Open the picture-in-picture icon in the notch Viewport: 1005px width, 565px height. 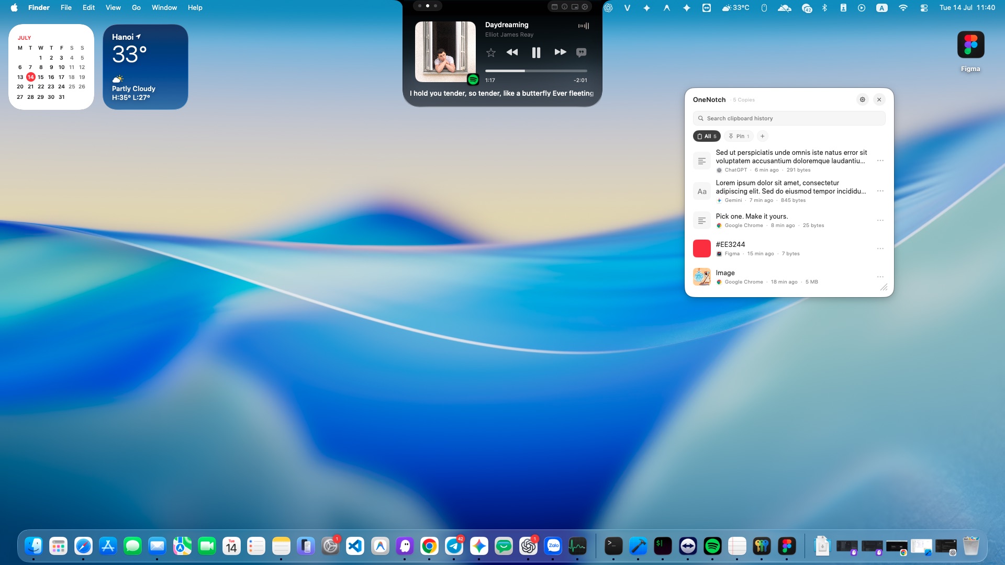[x=575, y=7]
